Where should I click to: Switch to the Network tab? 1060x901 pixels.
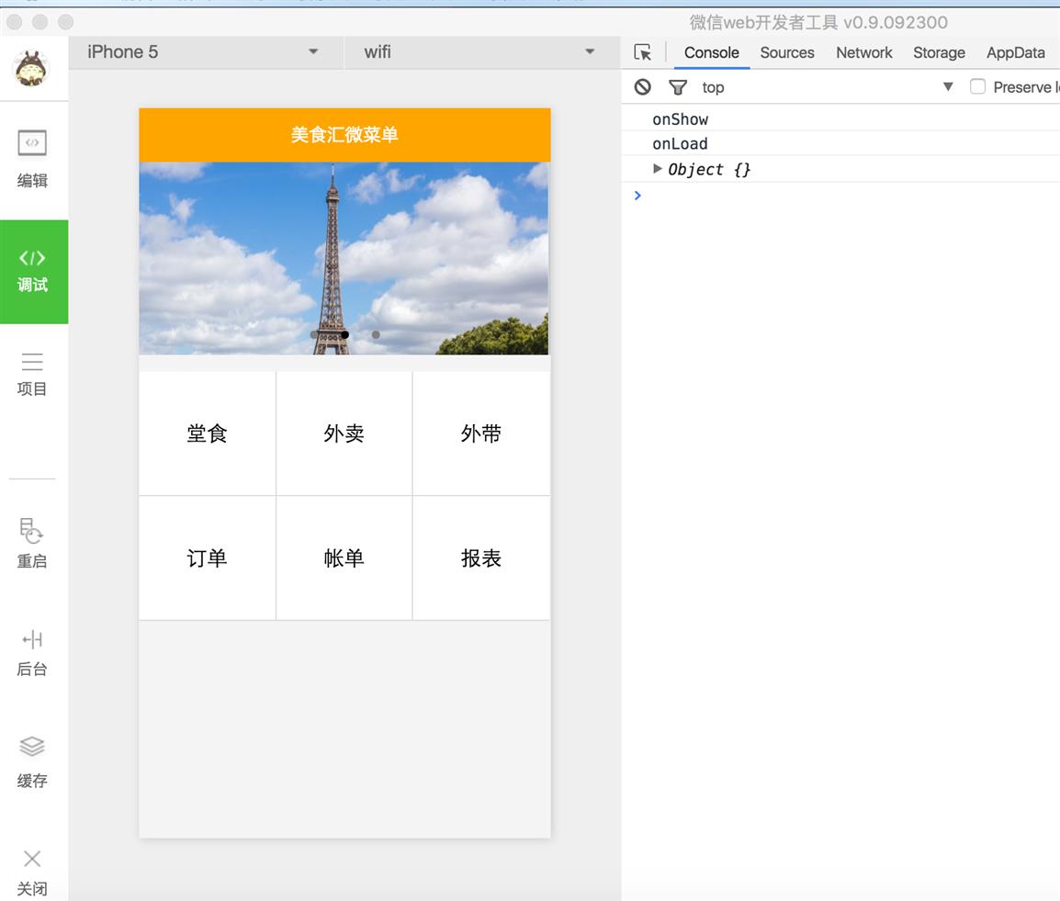pos(863,52)
